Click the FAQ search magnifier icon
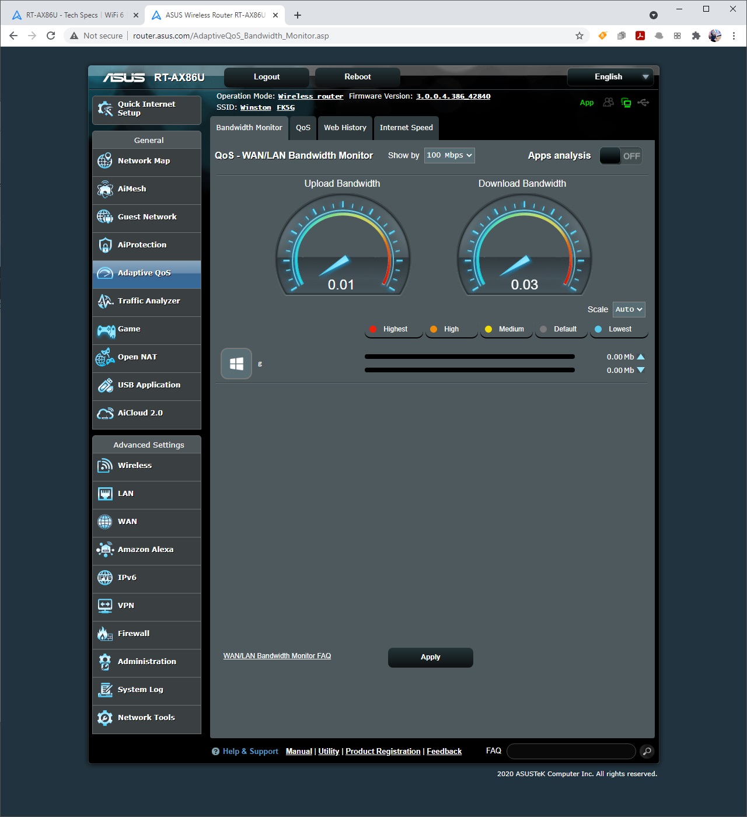 pos(647,751)
